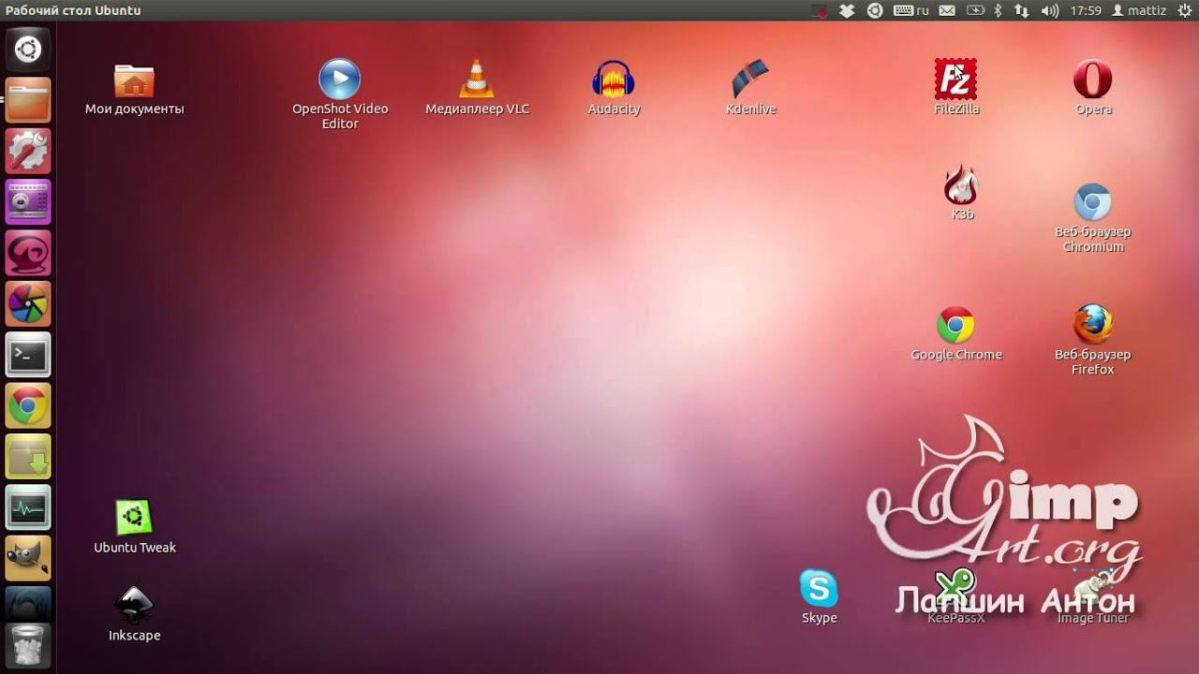Viewport: 1199px width, 674px height.
Task: Open Home Folder in the launcher
Action: (28, 100)
